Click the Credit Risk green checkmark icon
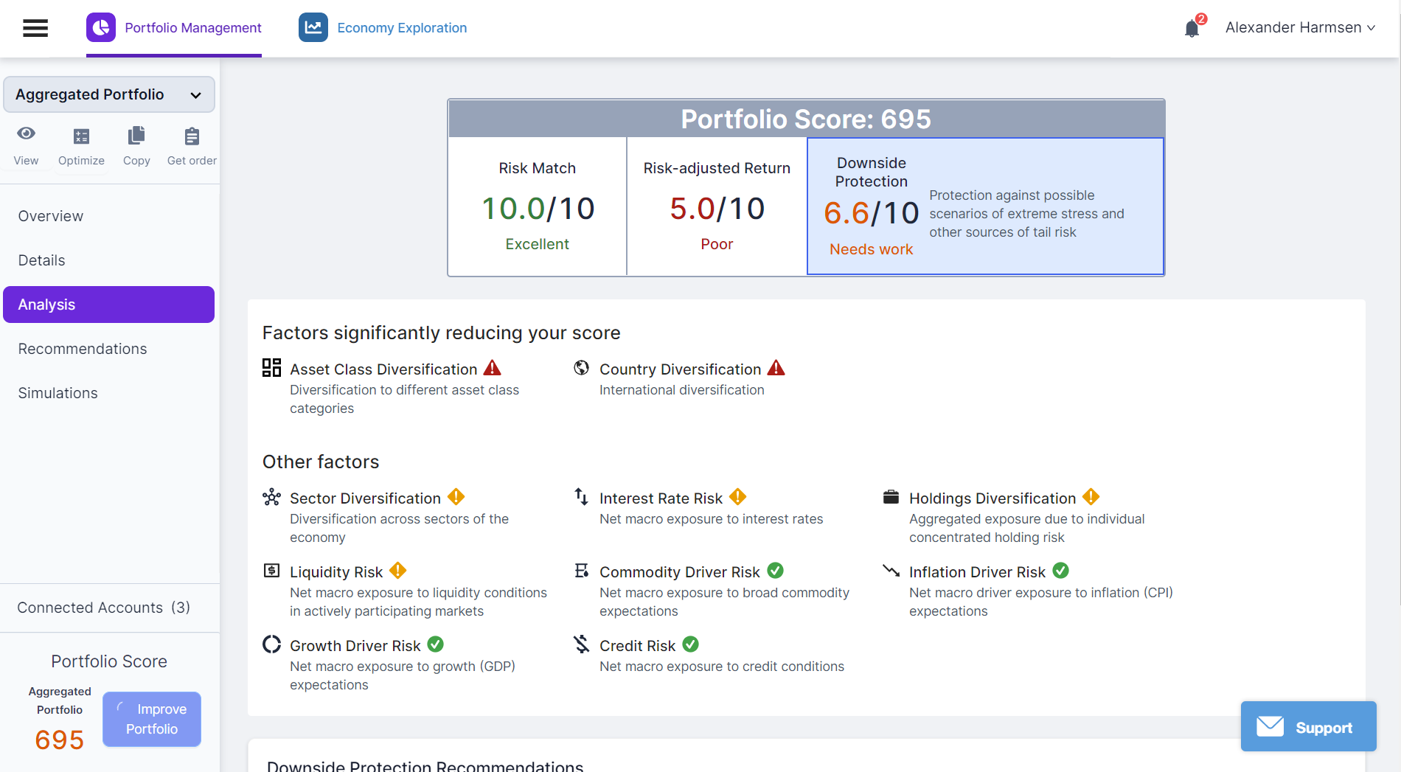Screen dimensions: 1401x772 tap(690, 644)
